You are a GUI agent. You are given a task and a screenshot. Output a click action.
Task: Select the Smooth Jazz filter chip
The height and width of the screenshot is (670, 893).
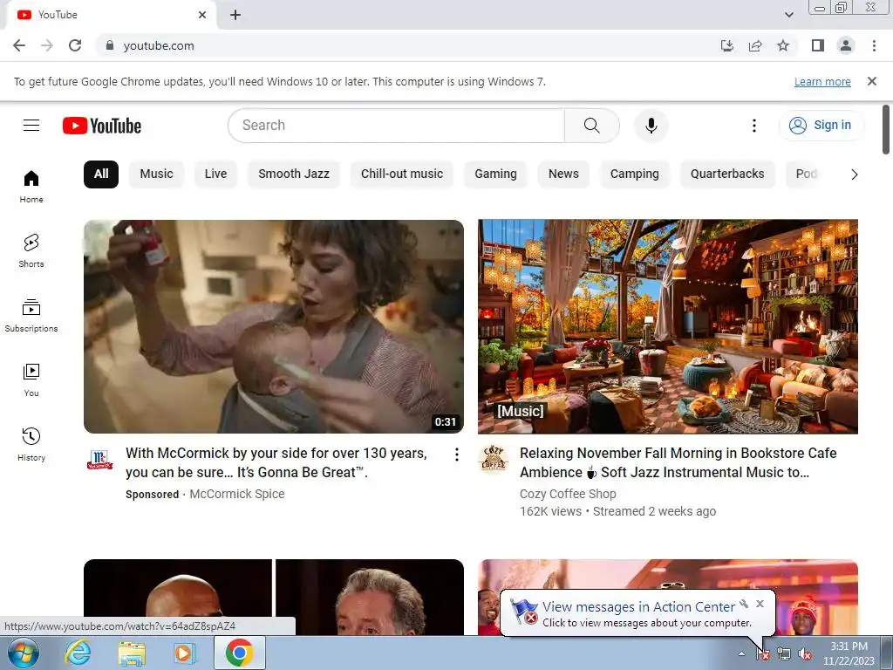294,174
